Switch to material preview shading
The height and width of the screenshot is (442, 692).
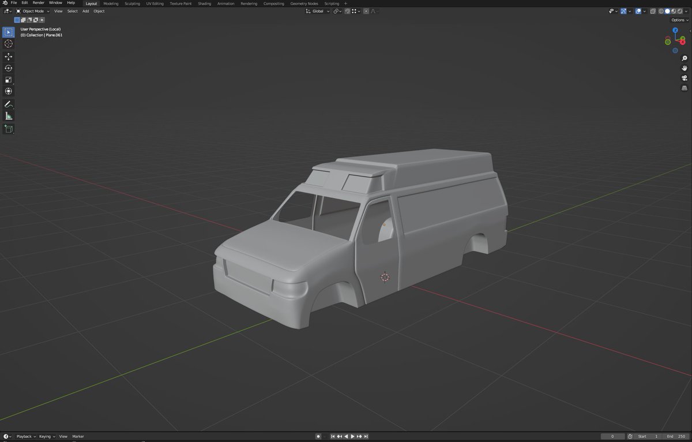673,11
